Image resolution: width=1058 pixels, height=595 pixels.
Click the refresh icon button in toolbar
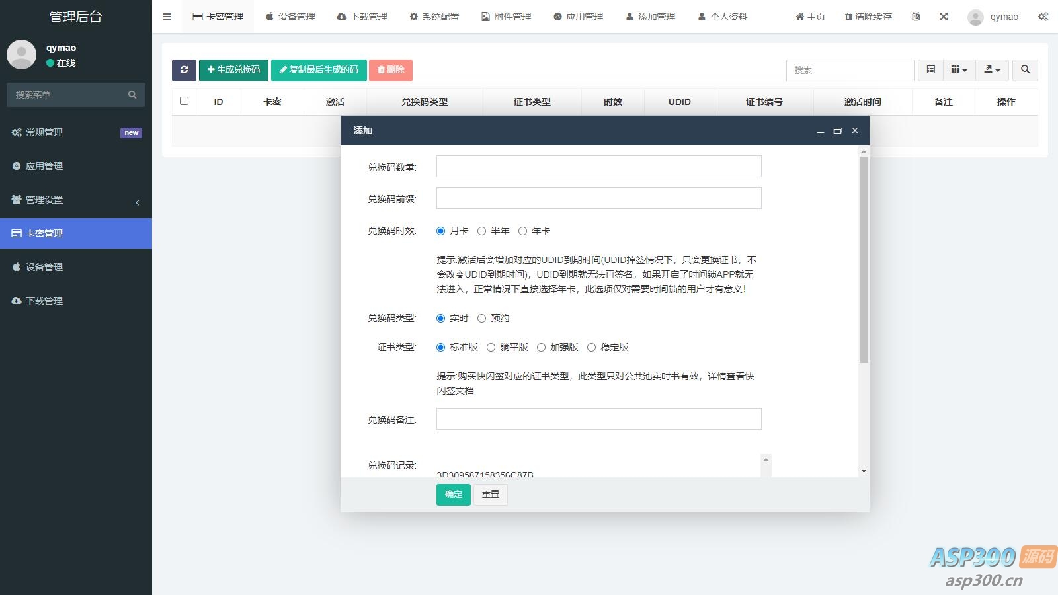(x=184, y=70)
